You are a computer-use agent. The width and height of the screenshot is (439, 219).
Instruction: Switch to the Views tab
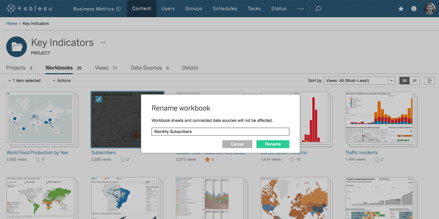pyautogui.click(x=106, y=68)
